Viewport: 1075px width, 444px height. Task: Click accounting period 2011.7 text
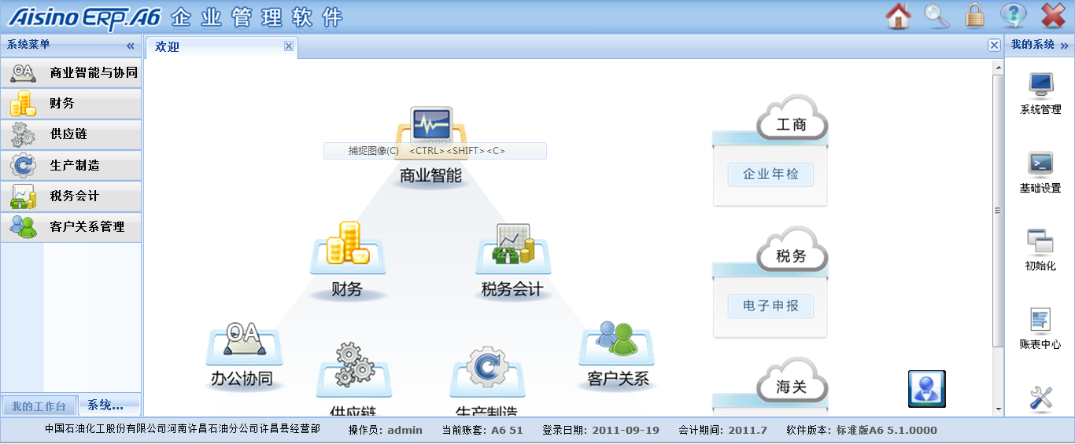tap(748, 430)
